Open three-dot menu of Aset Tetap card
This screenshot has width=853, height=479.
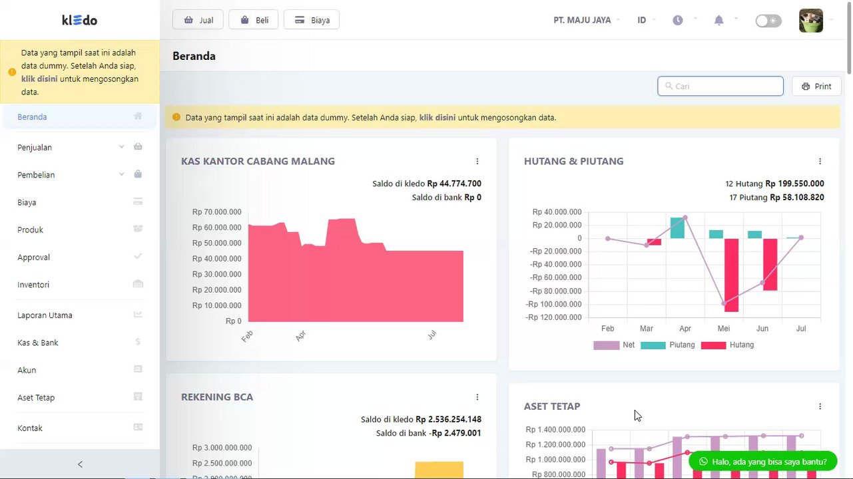[x=820, y=406]
